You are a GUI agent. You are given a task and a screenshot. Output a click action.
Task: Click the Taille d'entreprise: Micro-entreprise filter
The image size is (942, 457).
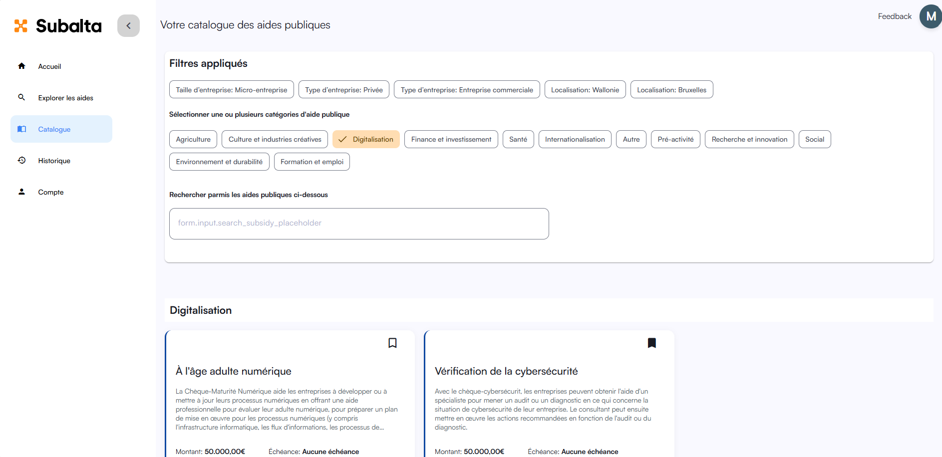pos(231,90)
